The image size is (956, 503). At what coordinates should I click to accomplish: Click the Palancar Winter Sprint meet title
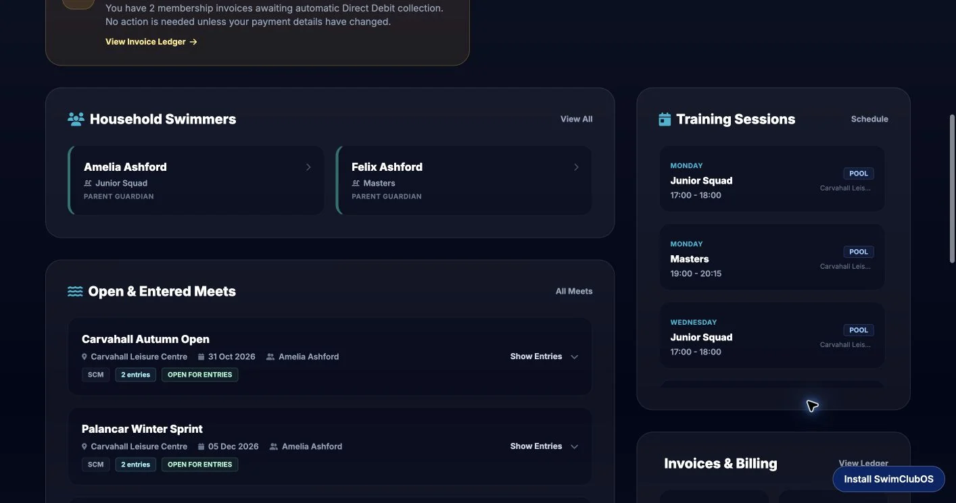[142, 429]
